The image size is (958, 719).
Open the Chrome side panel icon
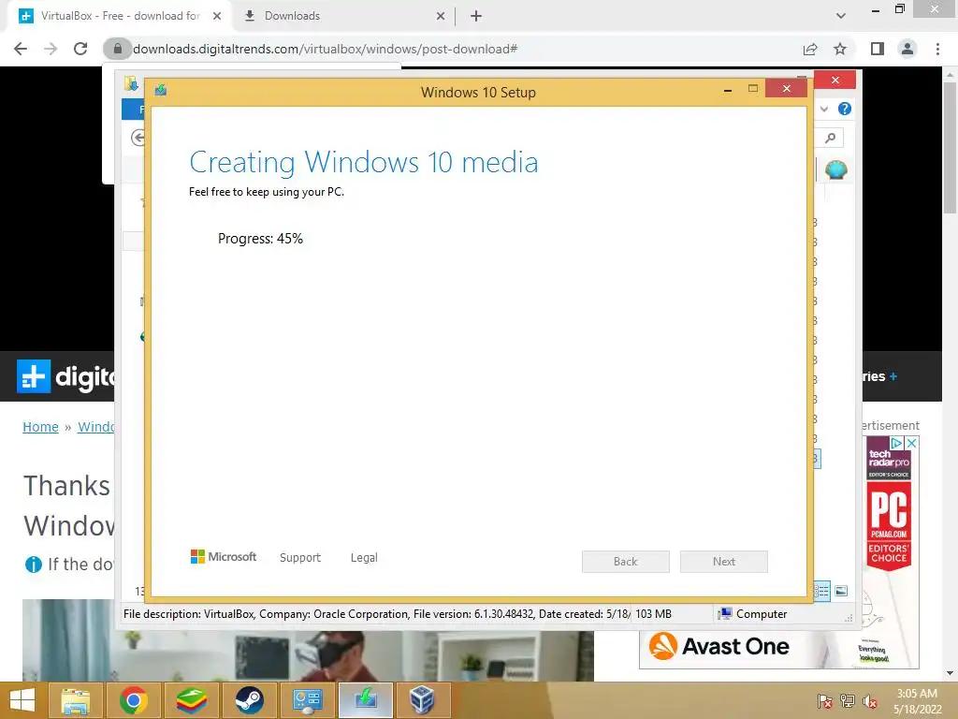(878, 49)
